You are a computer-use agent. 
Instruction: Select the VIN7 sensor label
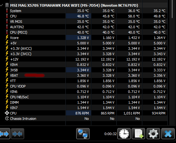14,108
